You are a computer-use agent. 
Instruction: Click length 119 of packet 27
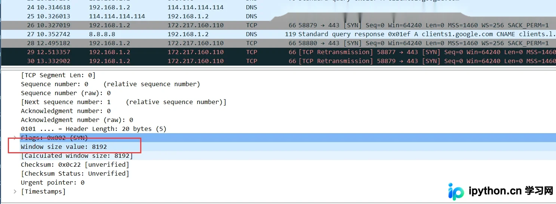(291, 34)
